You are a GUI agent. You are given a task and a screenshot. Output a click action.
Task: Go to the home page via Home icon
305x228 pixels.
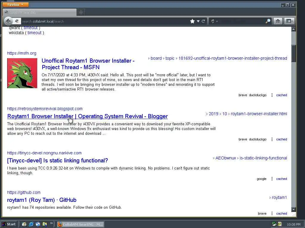pos(278,21)
